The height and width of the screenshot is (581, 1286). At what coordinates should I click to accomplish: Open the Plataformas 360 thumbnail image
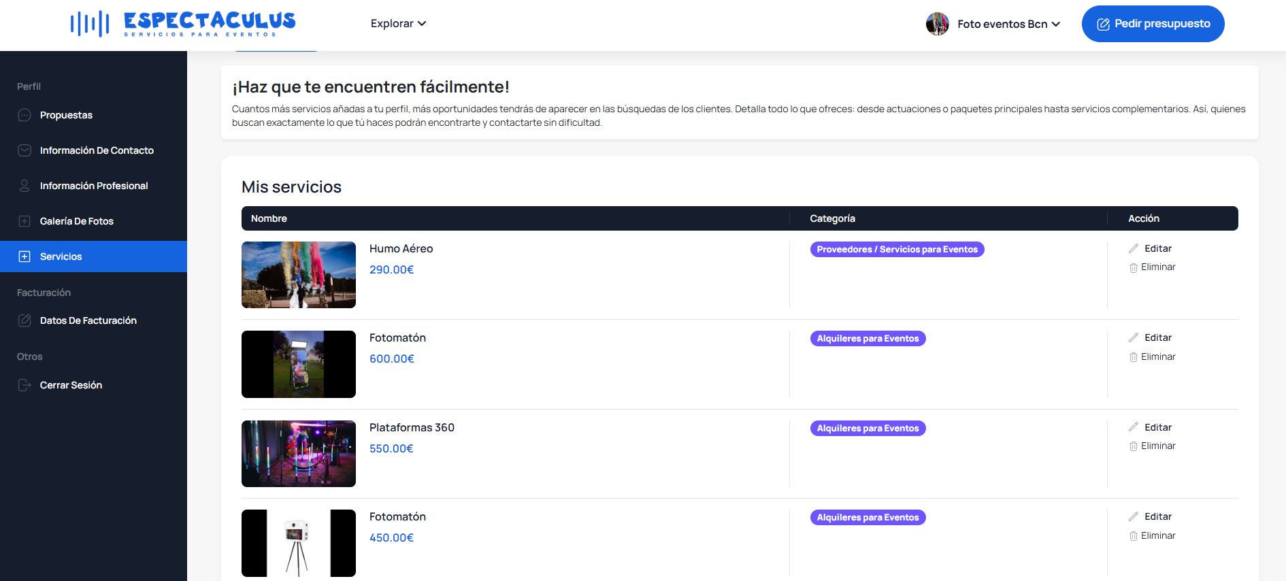click(299, 454)
